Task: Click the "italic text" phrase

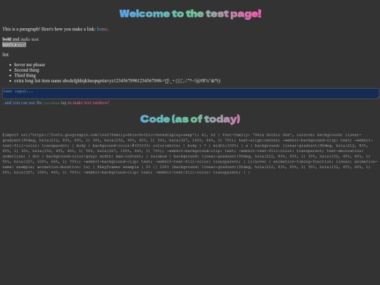Action: pos(30,39)
